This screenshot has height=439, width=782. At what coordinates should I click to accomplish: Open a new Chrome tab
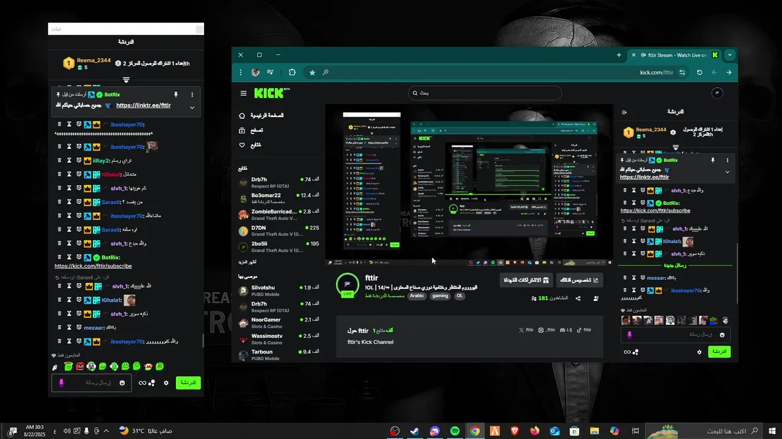pyautogui.click(x=619, y=55)
